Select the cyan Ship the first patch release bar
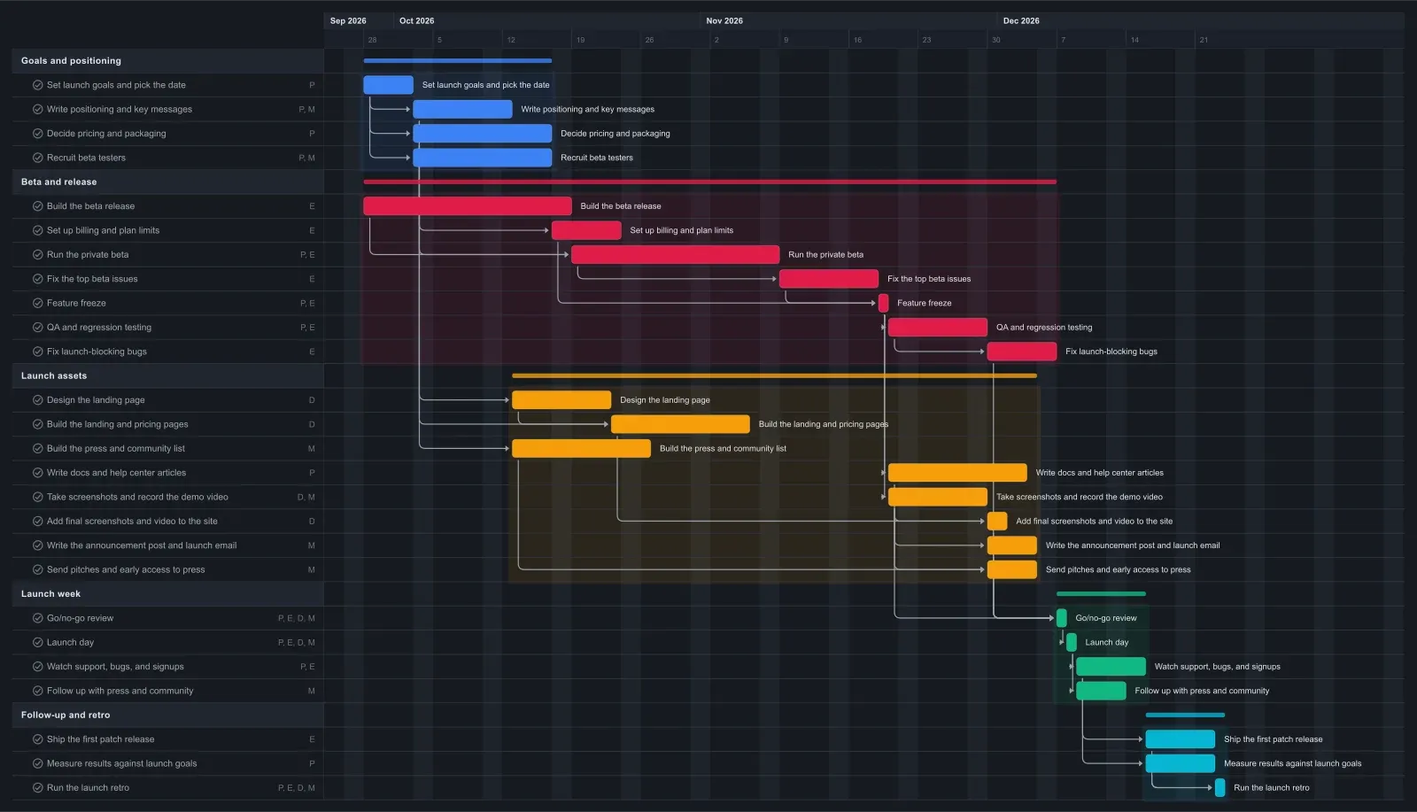1417x812 pixels. pyautogui.click(x=1180, y=739)
